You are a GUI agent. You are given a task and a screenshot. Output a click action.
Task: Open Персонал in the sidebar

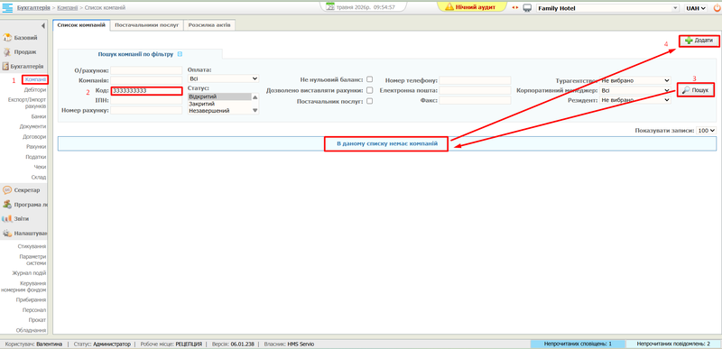34,310
